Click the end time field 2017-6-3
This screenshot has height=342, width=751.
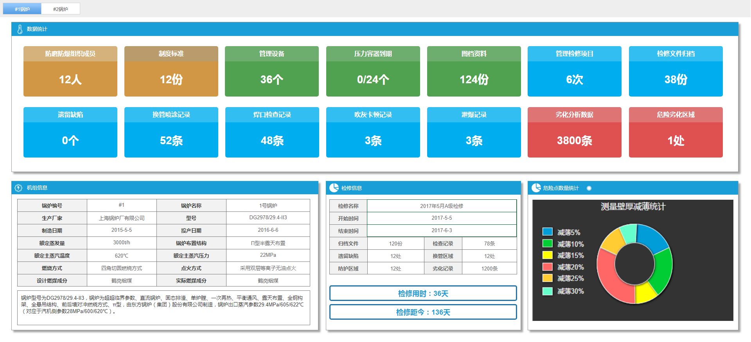(x=442, y=231)
